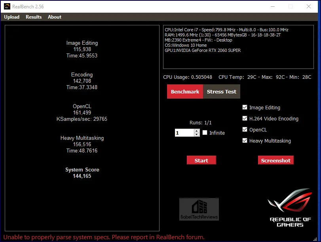Image resolution: width=321 pixels, height=242 pixels.
Task: Open the Results menu
Action: pyautogui.click(x=34, y=17)
